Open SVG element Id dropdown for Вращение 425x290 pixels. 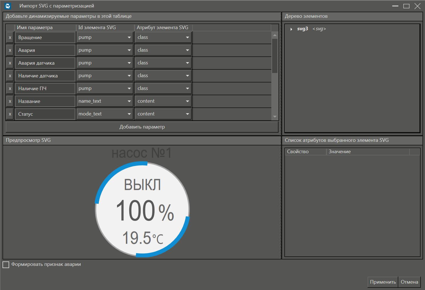pos(105,37)
